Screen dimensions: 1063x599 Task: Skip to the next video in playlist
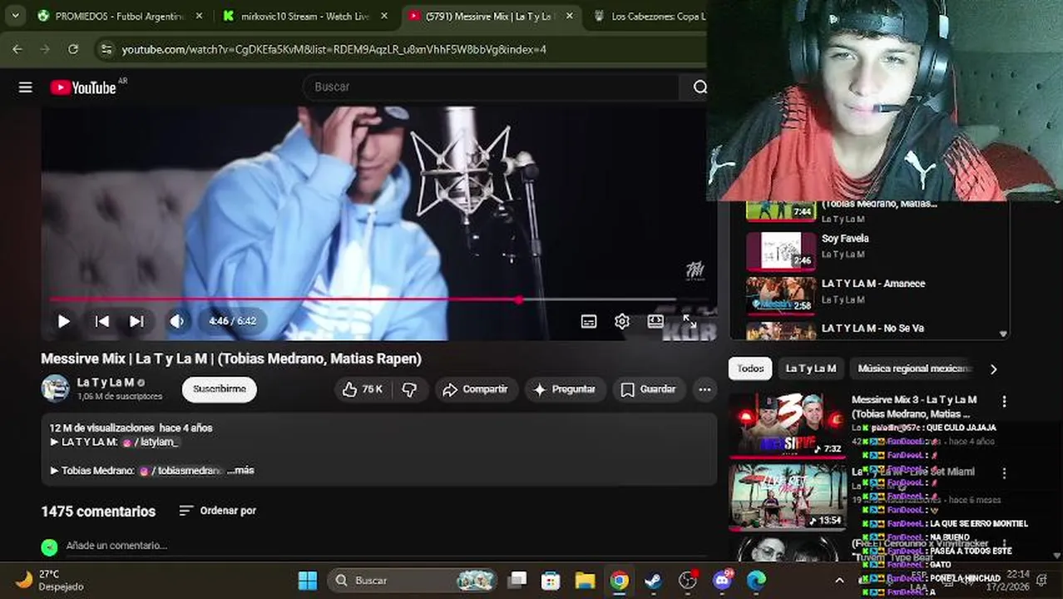(x=136, y=321)
